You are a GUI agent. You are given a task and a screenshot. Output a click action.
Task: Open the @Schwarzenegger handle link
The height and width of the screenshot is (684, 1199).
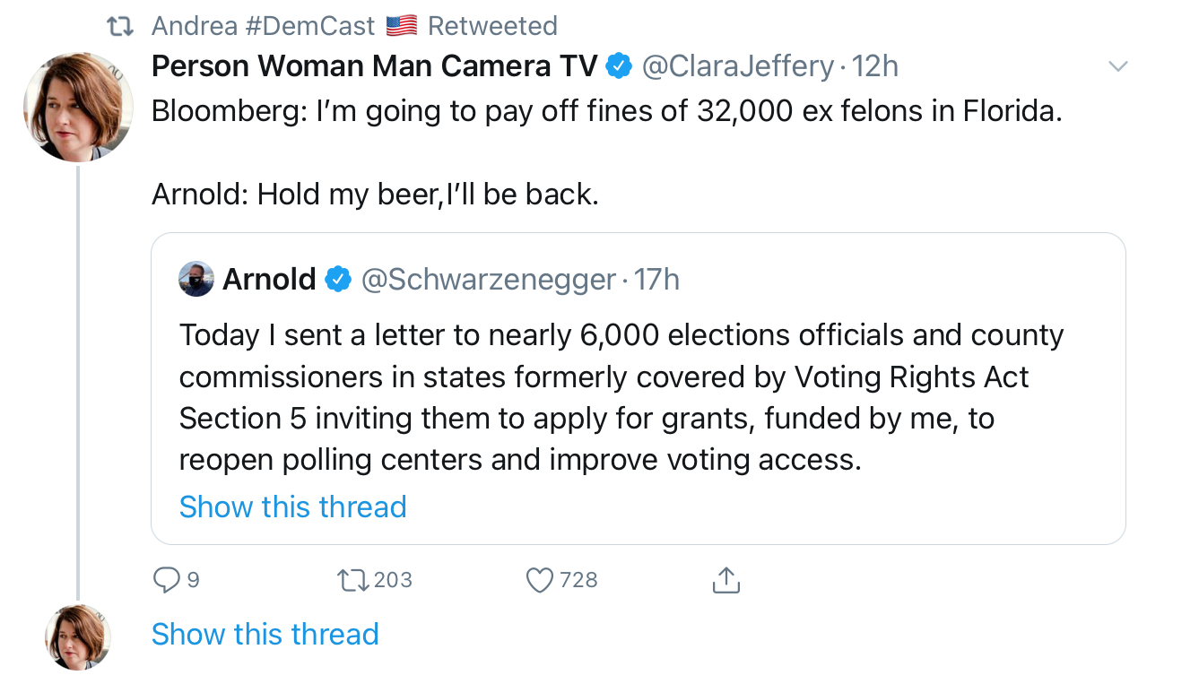coord(489,280)
